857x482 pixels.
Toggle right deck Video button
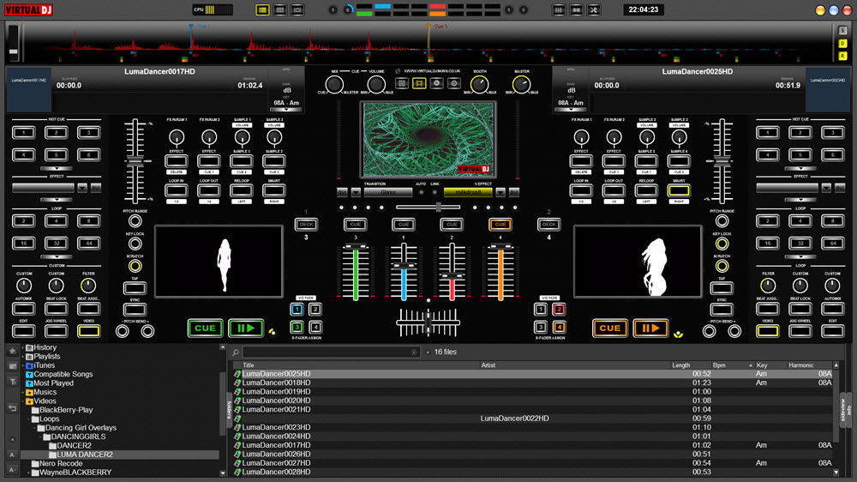(767, 331)
